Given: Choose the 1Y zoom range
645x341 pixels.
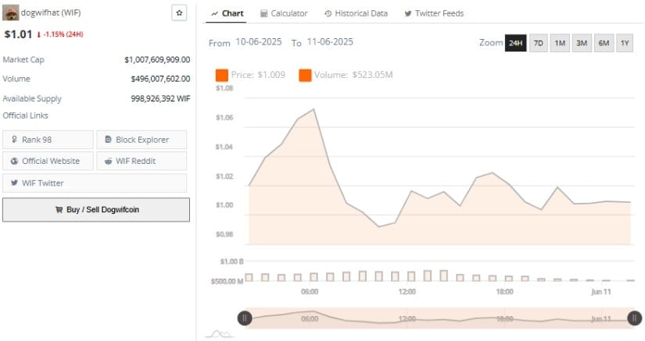Looking at the screenshot, I should click(x=625, y=43).
